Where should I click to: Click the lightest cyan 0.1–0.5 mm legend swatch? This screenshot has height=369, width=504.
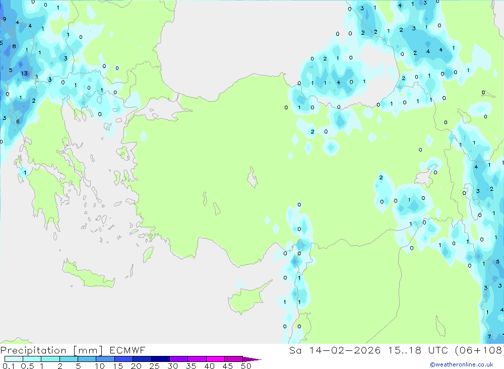(14, 359)
